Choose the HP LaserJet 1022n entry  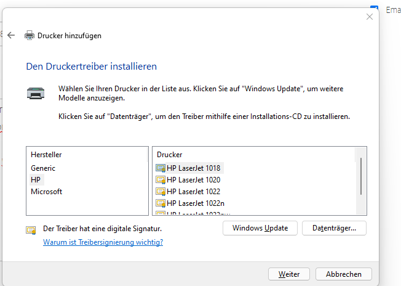coord(195,203)
